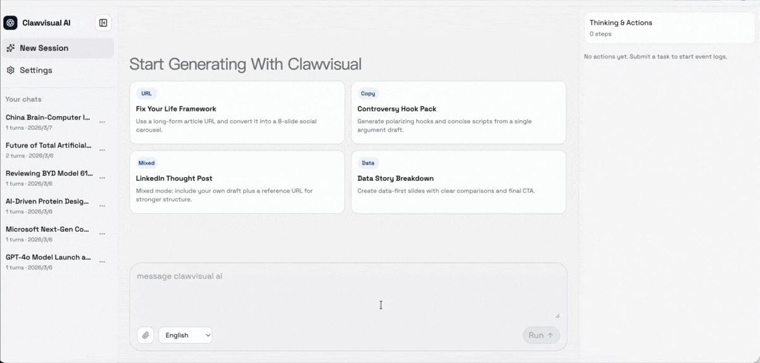The image size is (760, 363).
Task: Select the Fix Your Life Framework template
Action: coord(237,112)
